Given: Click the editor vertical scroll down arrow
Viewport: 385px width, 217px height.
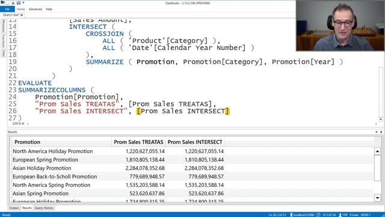Looking at the screenshot, I should tap(381, 119).
